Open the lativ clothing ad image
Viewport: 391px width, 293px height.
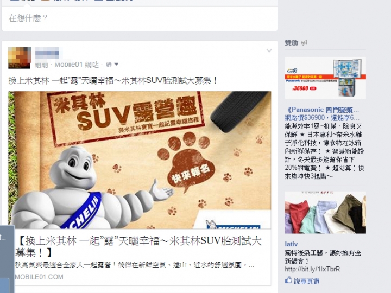point(325,213)
